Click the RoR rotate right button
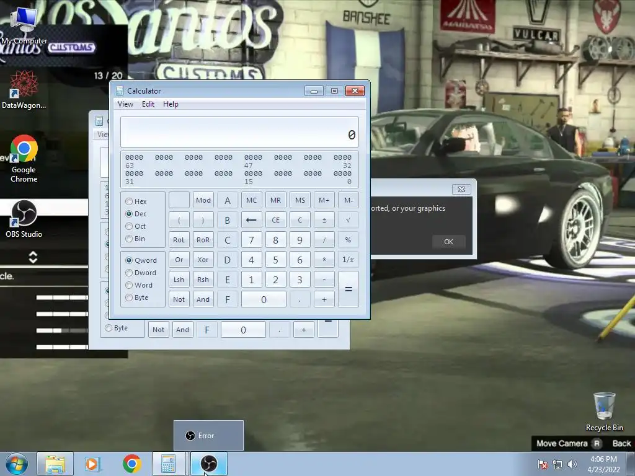 (203, 240)
